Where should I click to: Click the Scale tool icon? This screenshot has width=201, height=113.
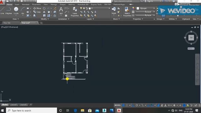tap(44, 15)
